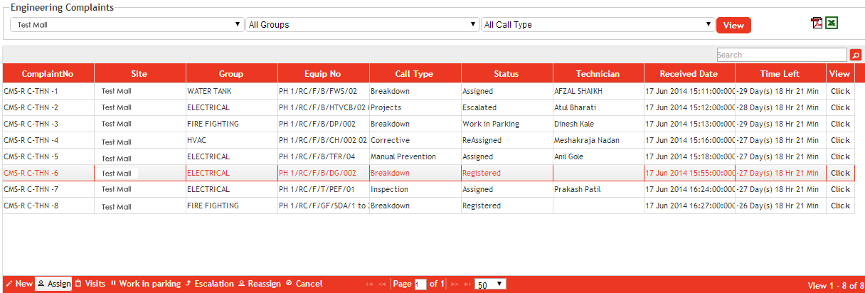Cancel complaint using bottom toolbar
865x293 pixels.
tap(304, 284)
